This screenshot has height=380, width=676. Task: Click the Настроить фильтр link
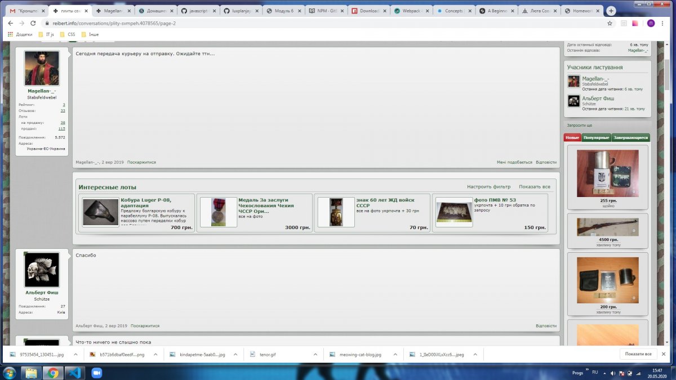pyautogui.click(x=488, y=187)
